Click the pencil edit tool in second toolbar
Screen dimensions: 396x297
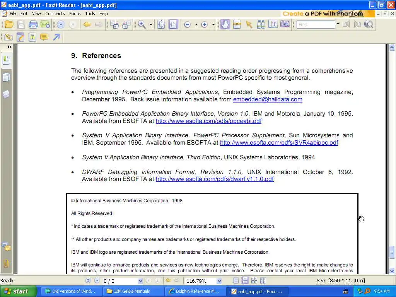20,38
